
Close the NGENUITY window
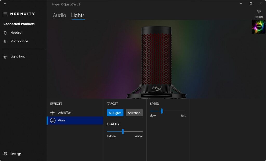point(261,3)
